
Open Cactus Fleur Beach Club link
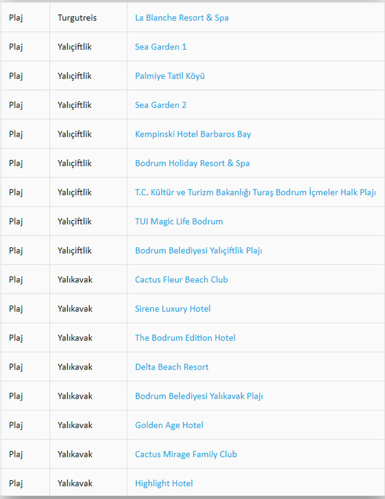coord(181,280)
